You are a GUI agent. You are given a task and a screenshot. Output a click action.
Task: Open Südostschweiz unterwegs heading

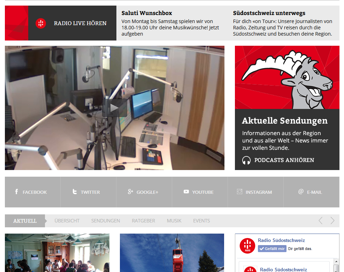pos(269,13)
